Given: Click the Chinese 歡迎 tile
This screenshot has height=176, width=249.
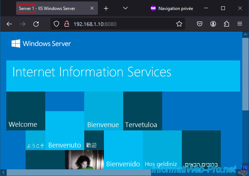Looking at the screenshot, I should [x=94, y=140].
